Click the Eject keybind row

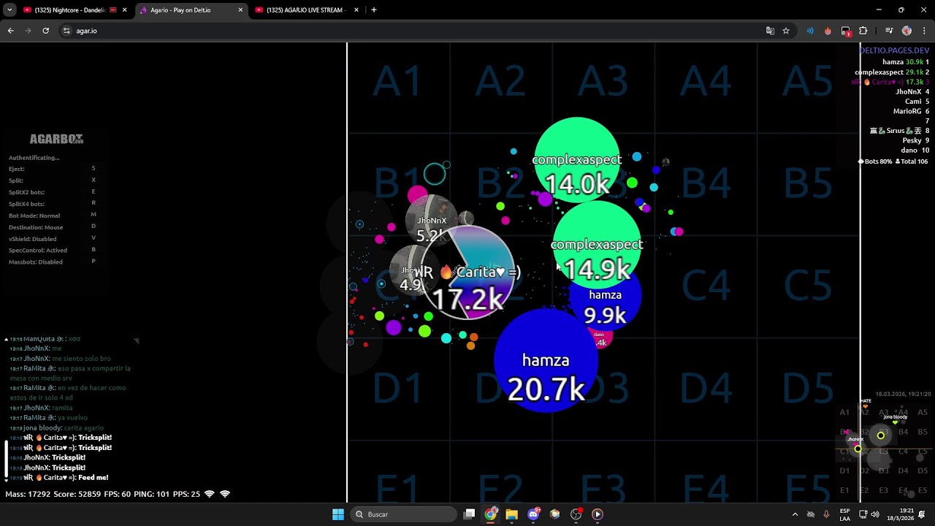[x=52, y=169]
